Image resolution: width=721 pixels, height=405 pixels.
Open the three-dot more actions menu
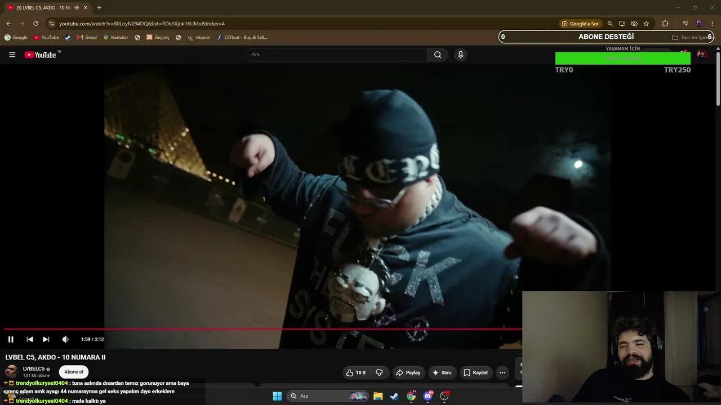tap(502, 372)
